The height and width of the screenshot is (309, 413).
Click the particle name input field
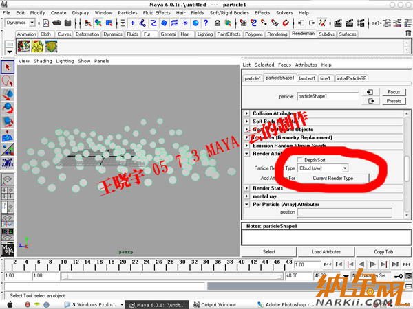[328, 96]
